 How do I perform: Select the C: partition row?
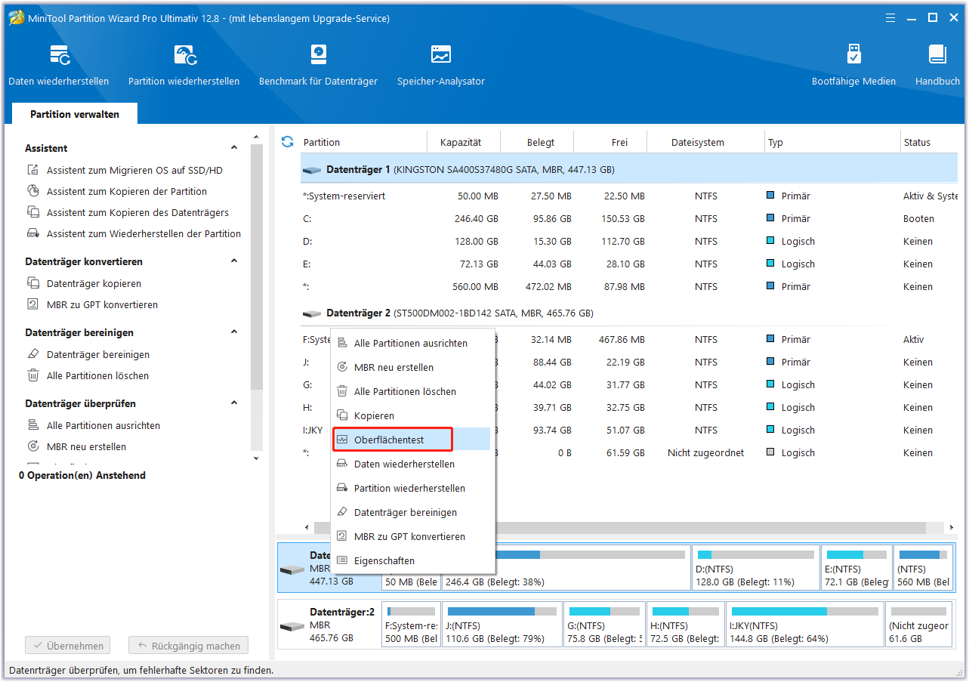[x=628, y=219]
